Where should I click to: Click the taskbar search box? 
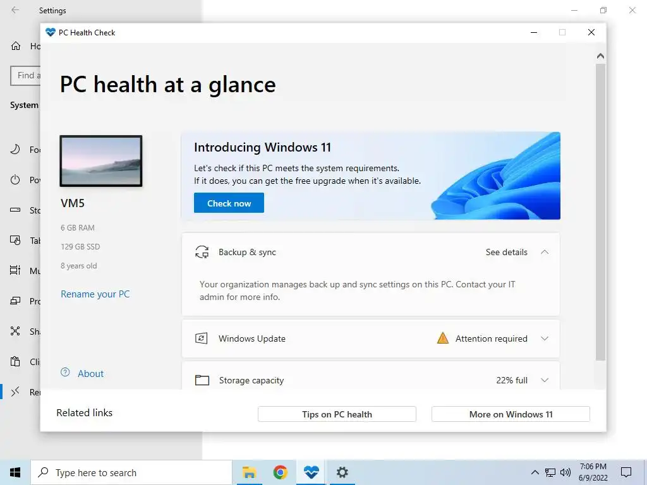click(x=131, y=472)
